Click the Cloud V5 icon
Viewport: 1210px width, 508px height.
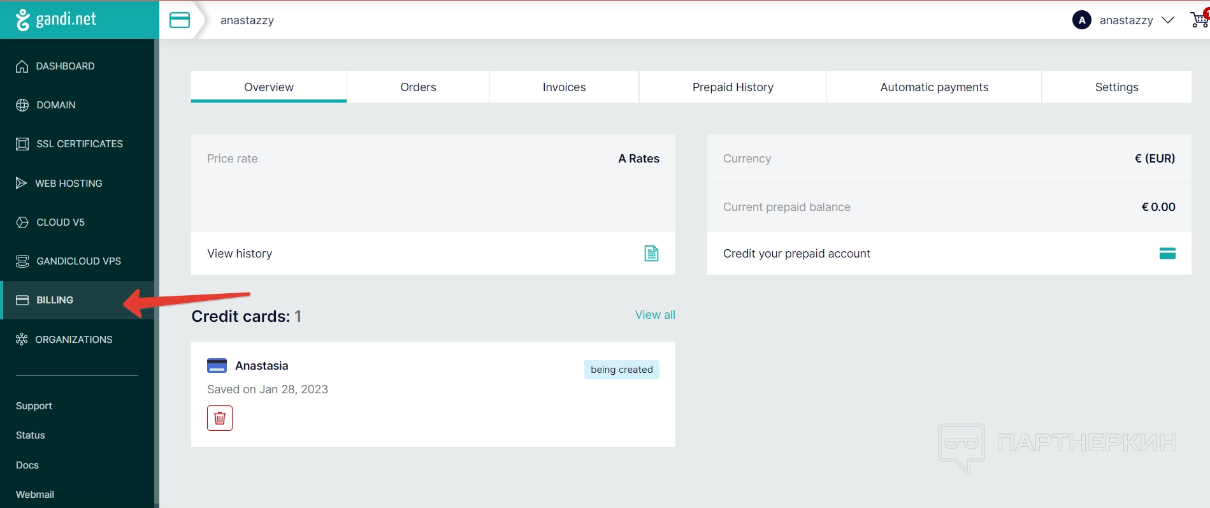tap(22, 222)
